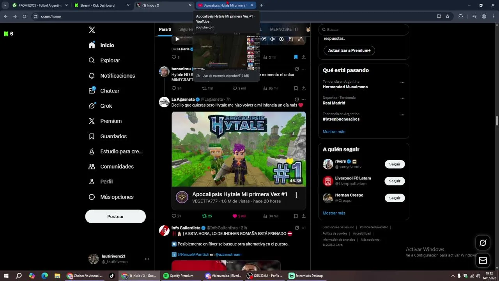Open Spotify Premium from the taskbar
499x281 pixels.
pos(179,276)
